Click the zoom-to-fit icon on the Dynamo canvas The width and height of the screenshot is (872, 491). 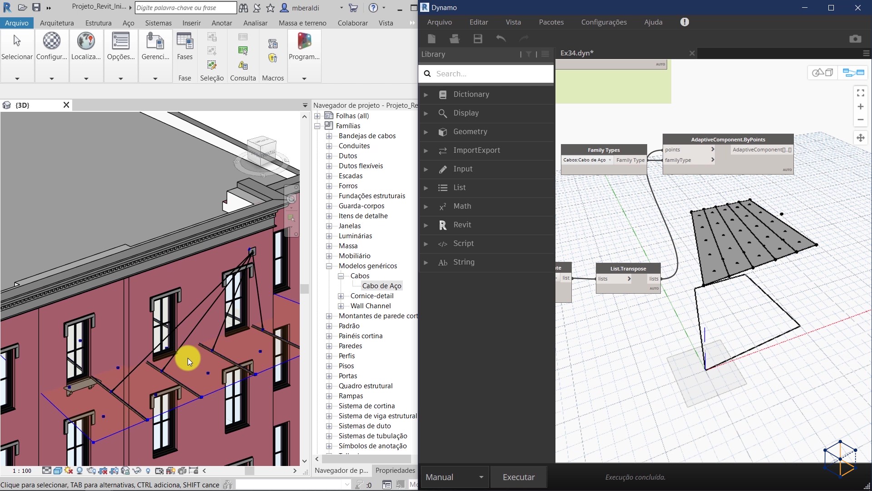tap(861, 93)
